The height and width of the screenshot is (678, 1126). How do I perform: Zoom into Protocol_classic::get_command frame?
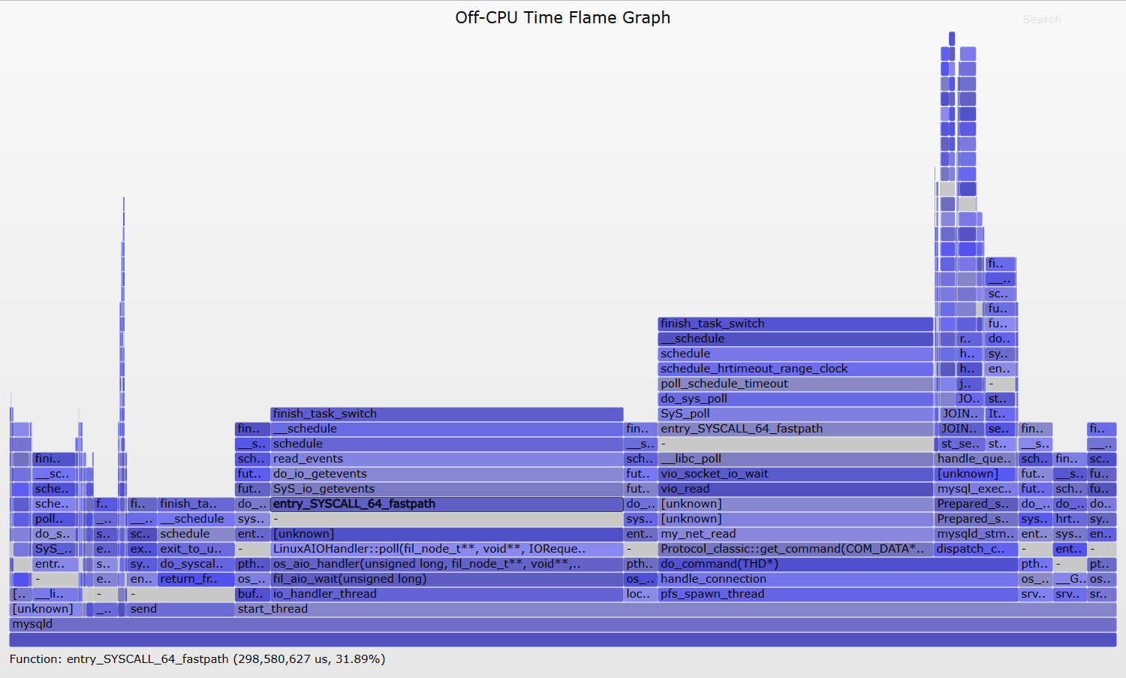click(796, 549)
